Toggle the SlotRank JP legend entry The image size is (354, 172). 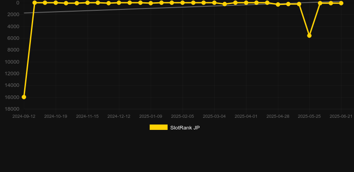(x=174, y=128)
